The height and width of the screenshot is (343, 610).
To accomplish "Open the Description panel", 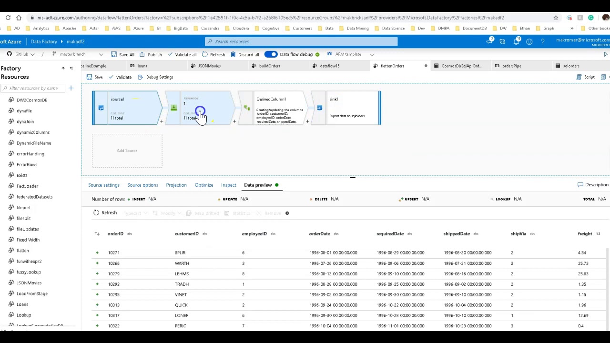I will pos(593,185).
